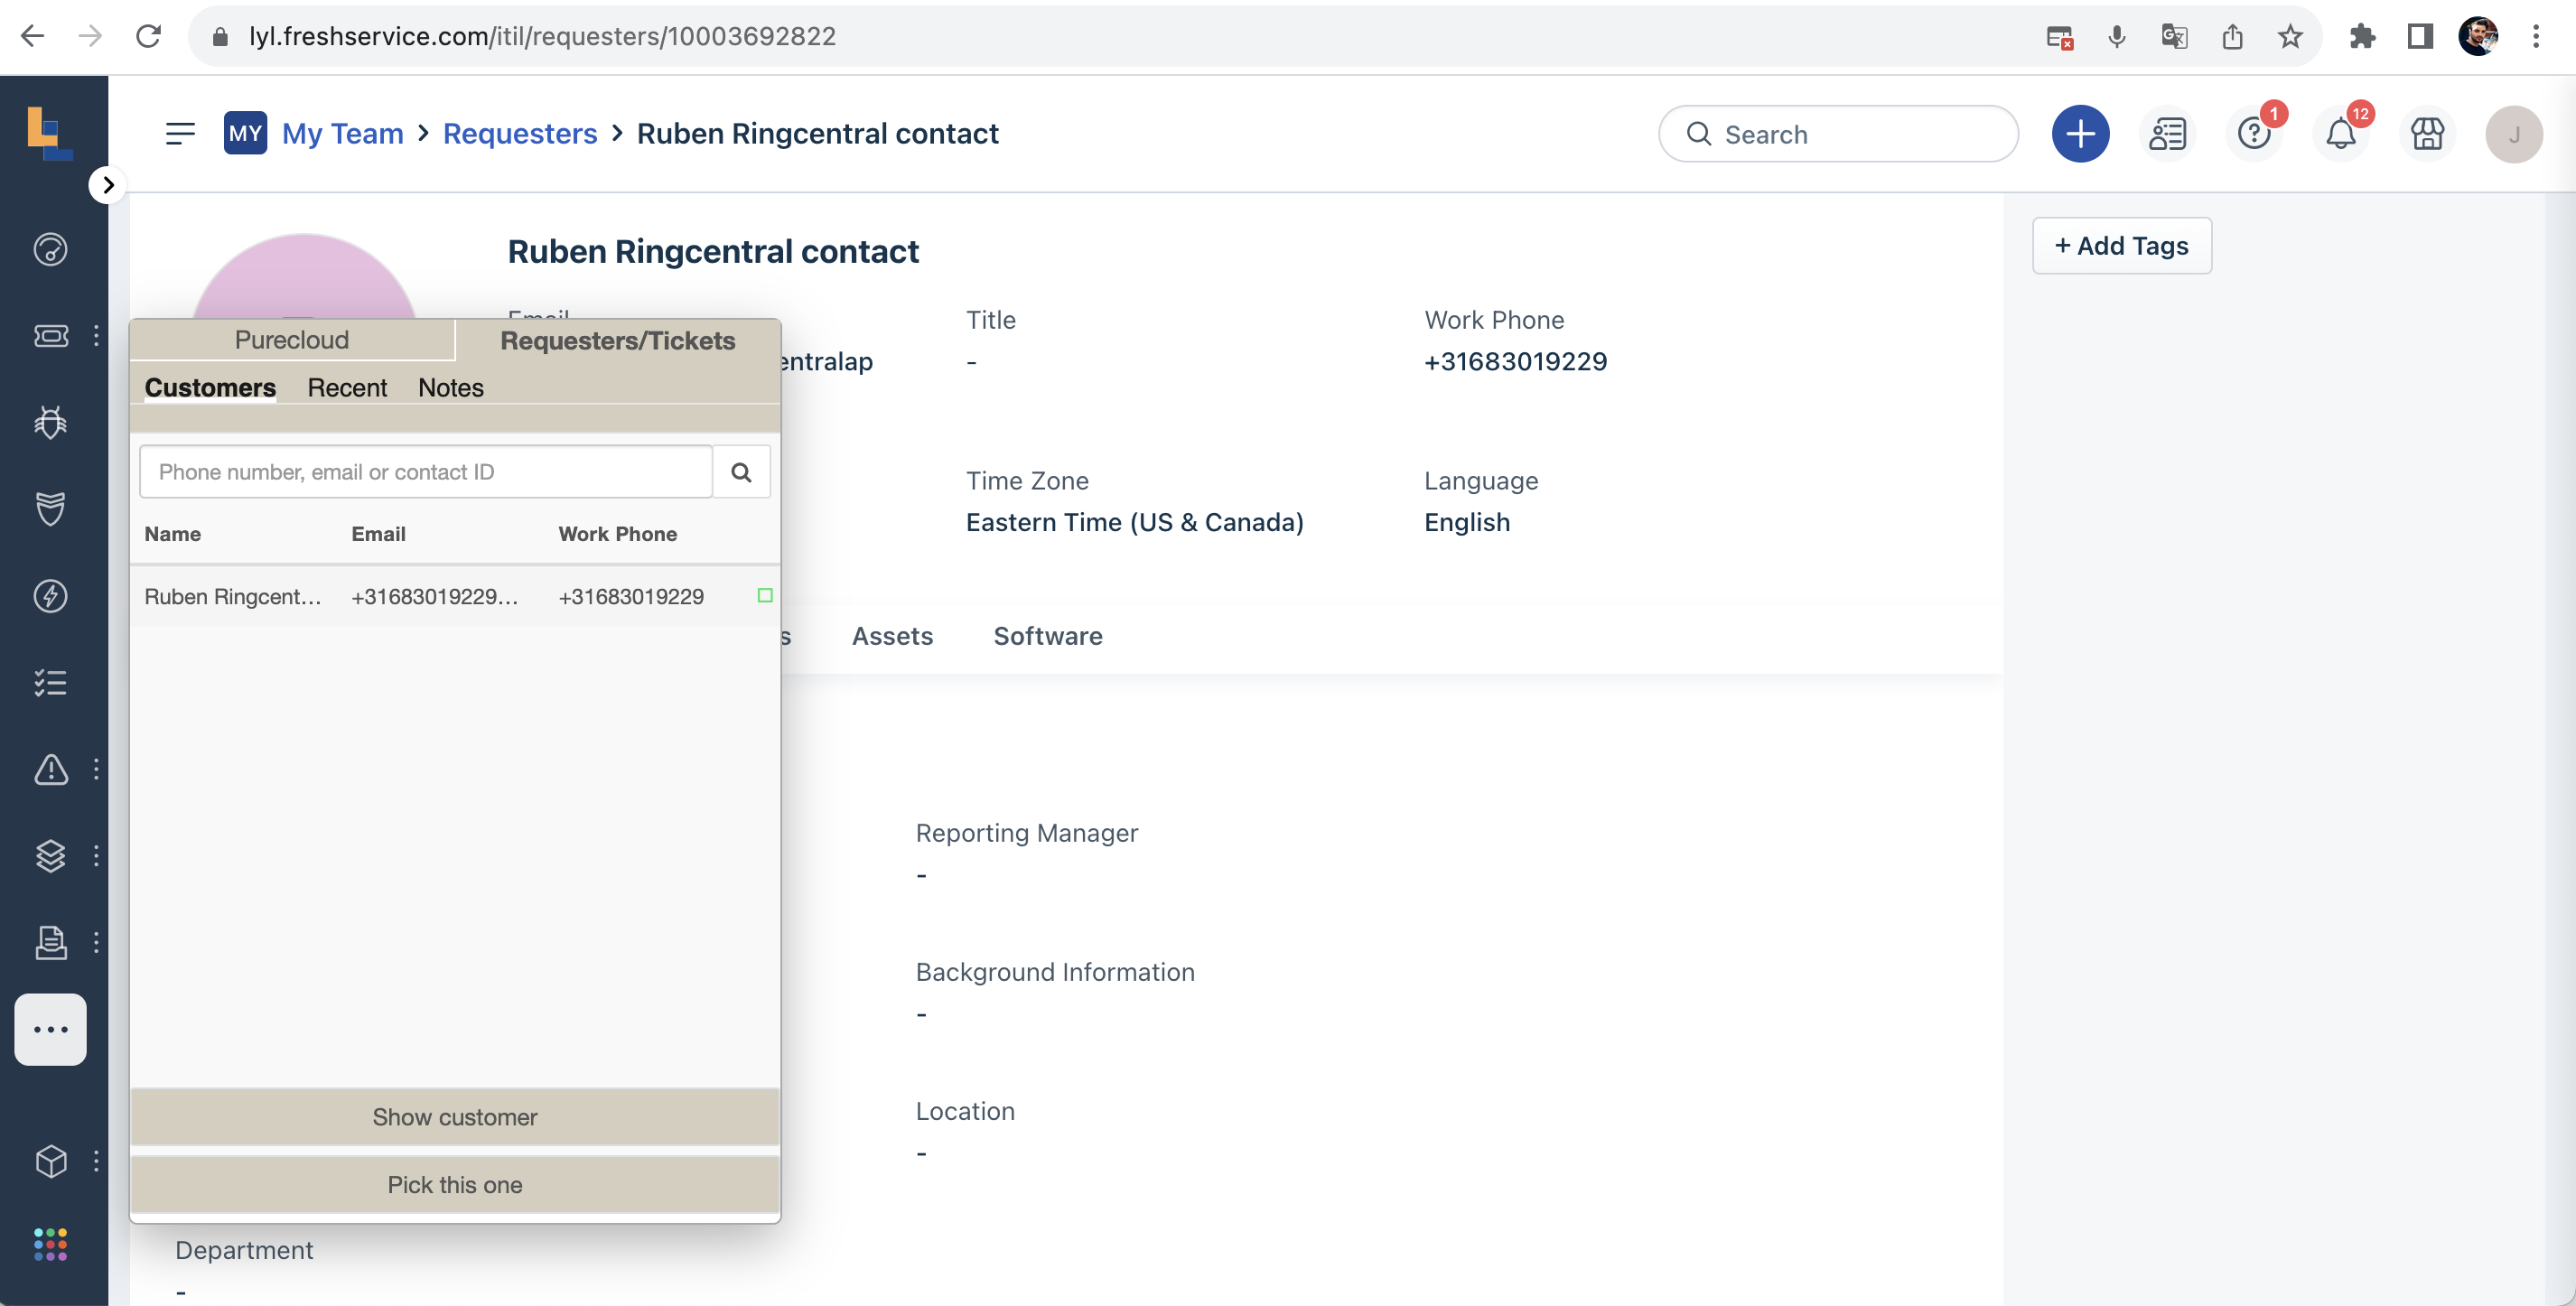
Task: Open the marketplace store icon
Action: click(2428, 133)
